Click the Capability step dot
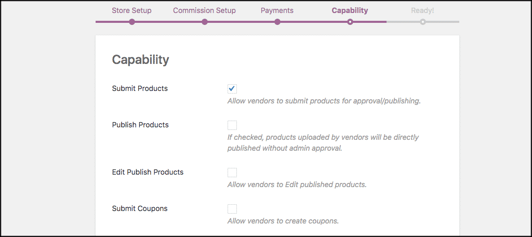This screenshot has width=532, height=237. pos(350,22)
